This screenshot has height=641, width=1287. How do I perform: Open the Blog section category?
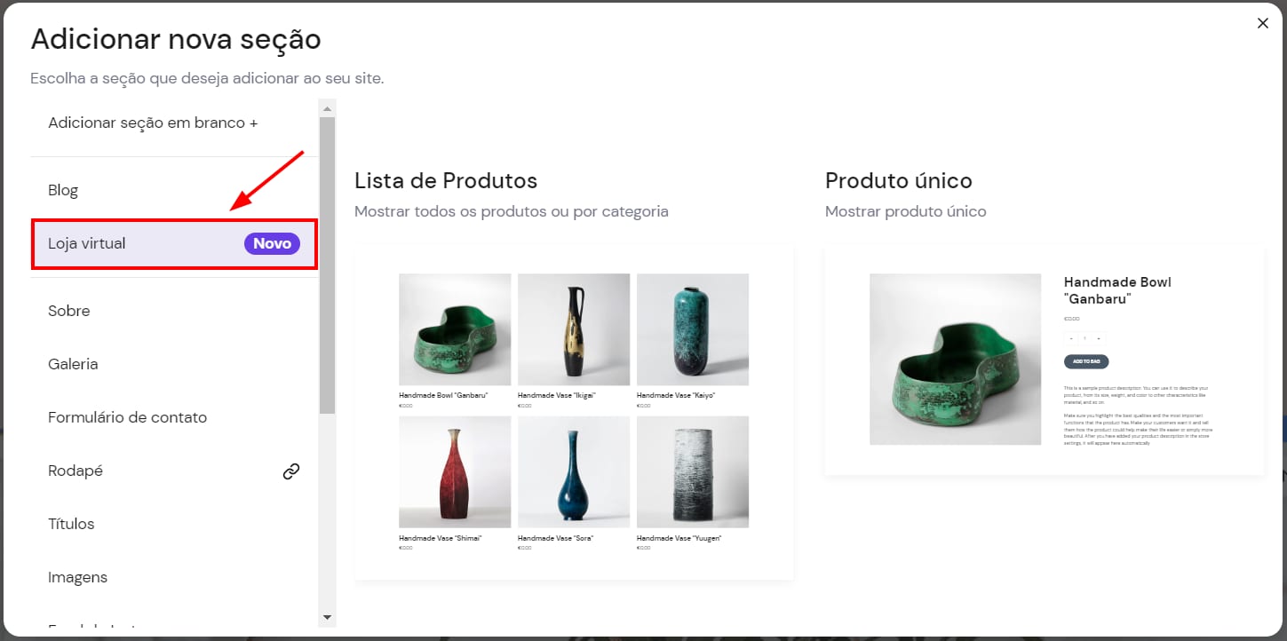pyautogui.click(x=63, y=190)
